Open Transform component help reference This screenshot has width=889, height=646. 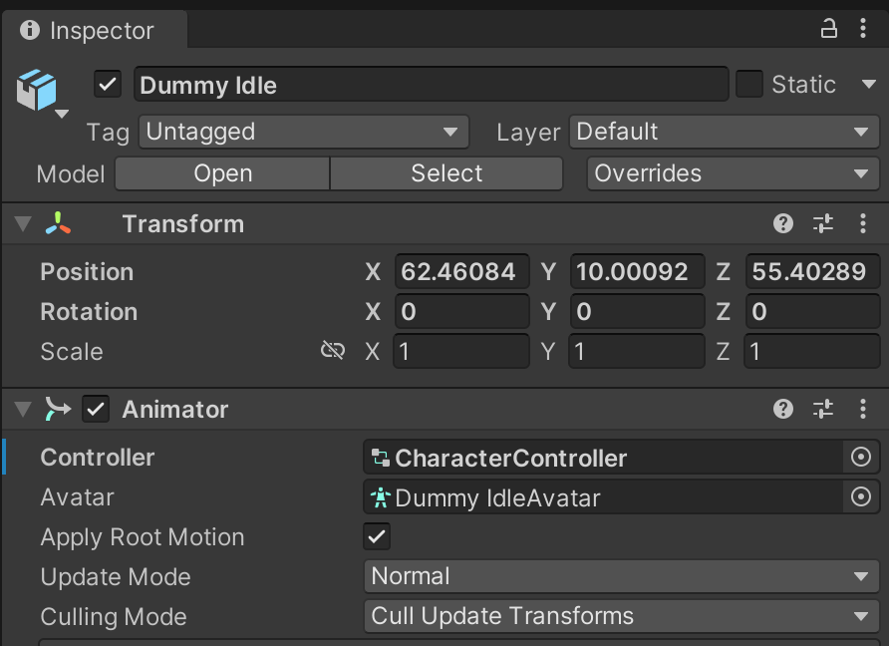(x=783, y=224)
